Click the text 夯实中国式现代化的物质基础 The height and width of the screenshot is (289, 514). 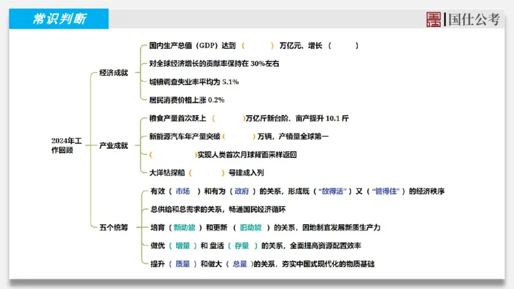(x=328, y=264)
